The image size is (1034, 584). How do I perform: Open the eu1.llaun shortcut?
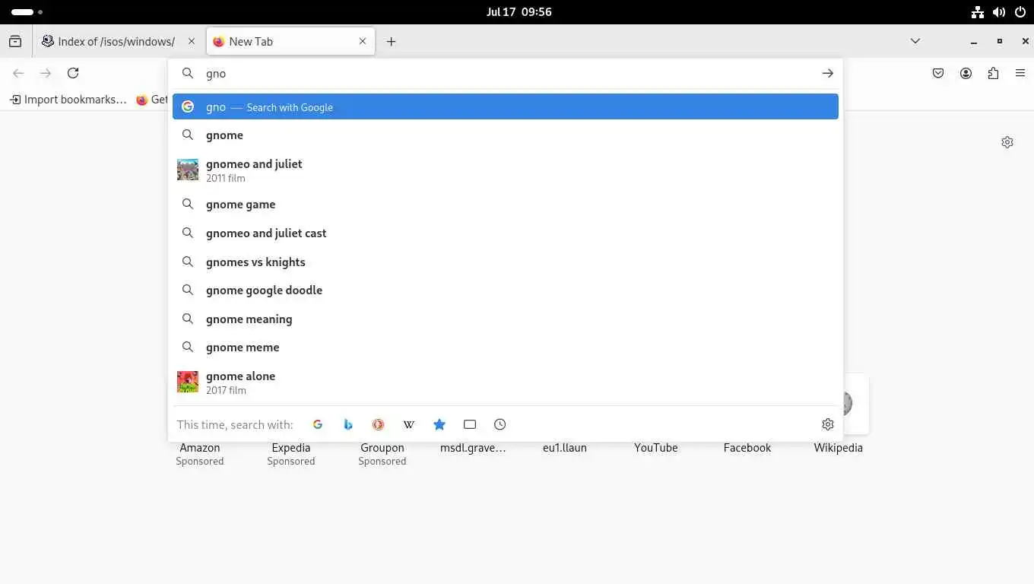click(x=565, y=448)
